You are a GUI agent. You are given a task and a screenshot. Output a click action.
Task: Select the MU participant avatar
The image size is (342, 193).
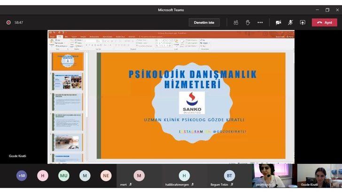pyautogui.click(x=64, y=176)
